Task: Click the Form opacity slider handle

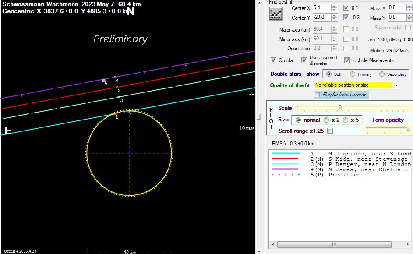Action: [408, 128]
